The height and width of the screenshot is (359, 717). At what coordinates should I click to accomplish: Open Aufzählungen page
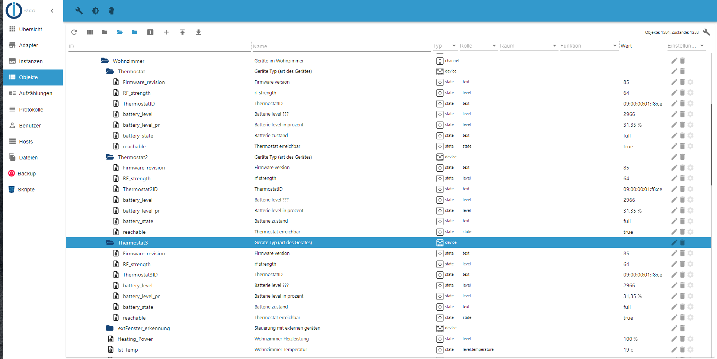(33, 93)
